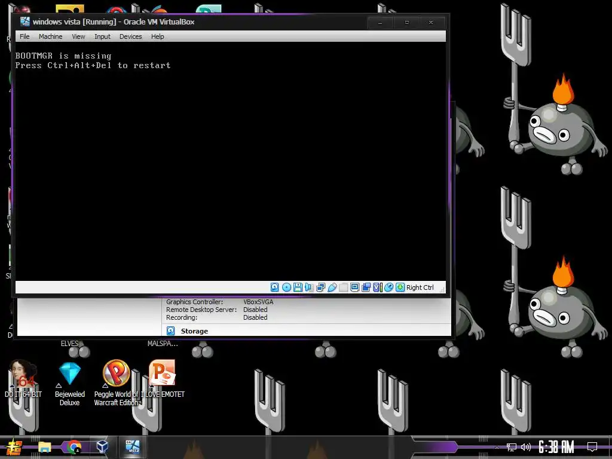Click the Storage section disk icon
Screen dimensions: 612x459
tap(171, 331)
